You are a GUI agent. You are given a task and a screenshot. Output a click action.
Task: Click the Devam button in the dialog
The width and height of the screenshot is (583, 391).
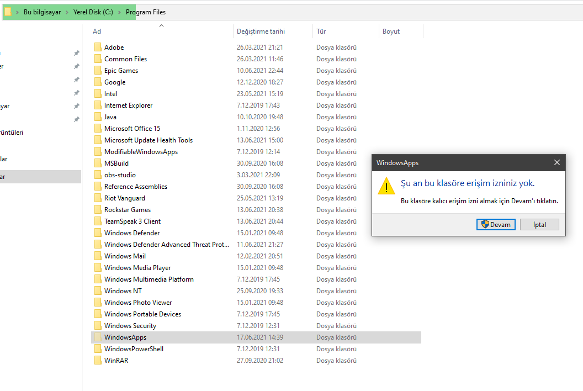point(496,224)
